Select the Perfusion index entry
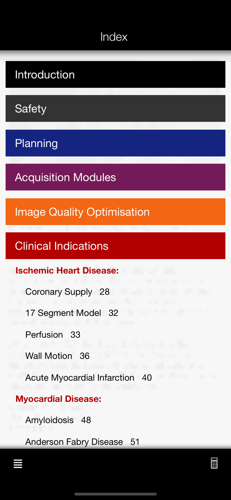Image resolution: width=231 pixels, height=500 pixels. click(x=53, y=335)
